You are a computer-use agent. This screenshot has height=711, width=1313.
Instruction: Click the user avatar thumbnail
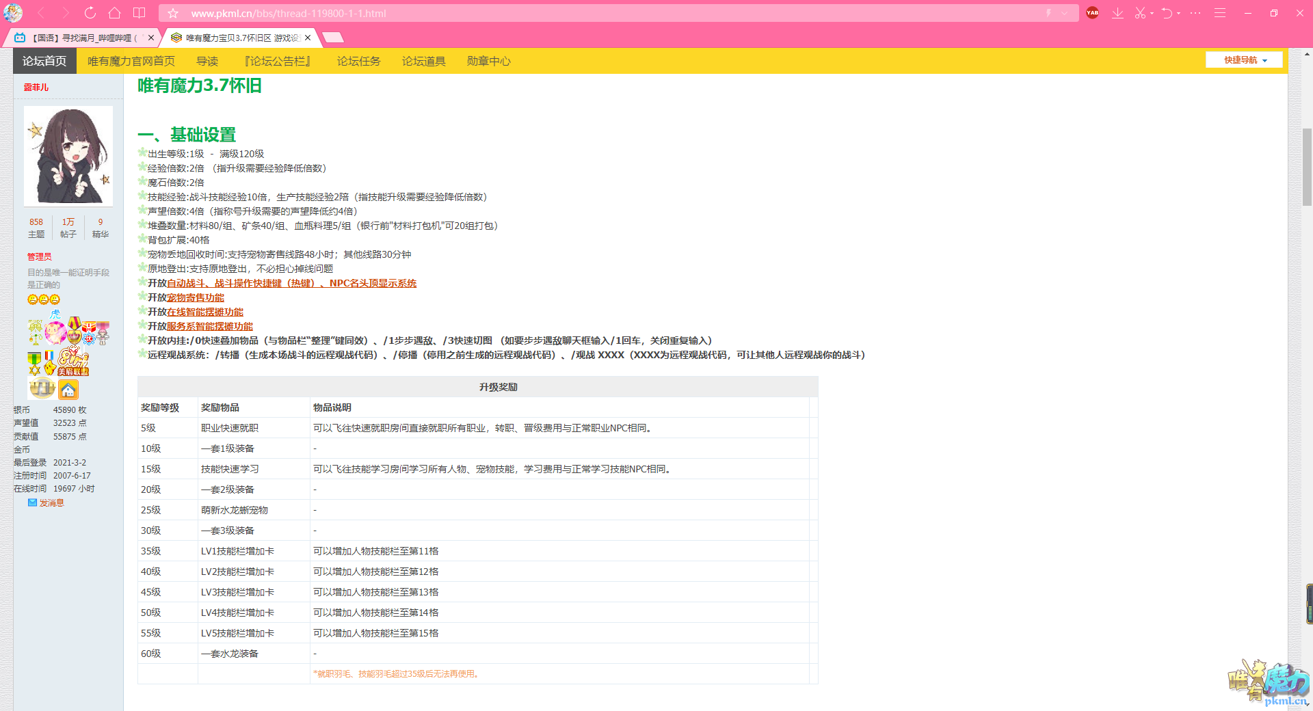[68, 156]
